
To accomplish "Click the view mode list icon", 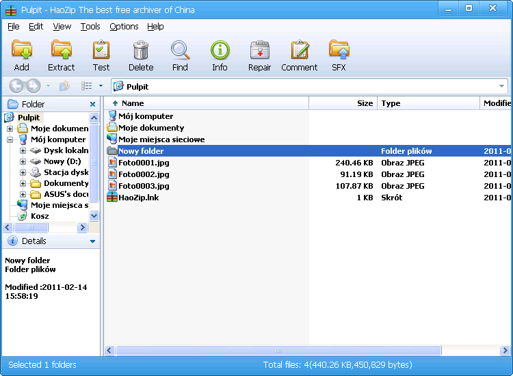I will click(87, 86).
